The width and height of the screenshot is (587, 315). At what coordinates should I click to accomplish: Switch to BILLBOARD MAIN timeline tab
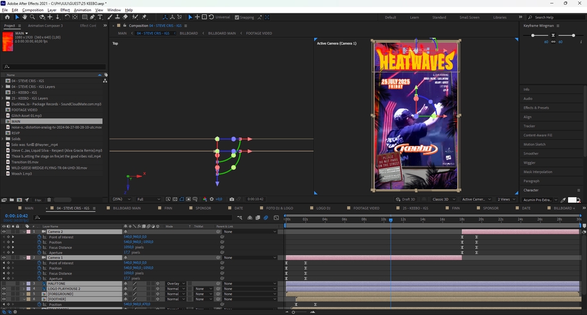[127, 208]
